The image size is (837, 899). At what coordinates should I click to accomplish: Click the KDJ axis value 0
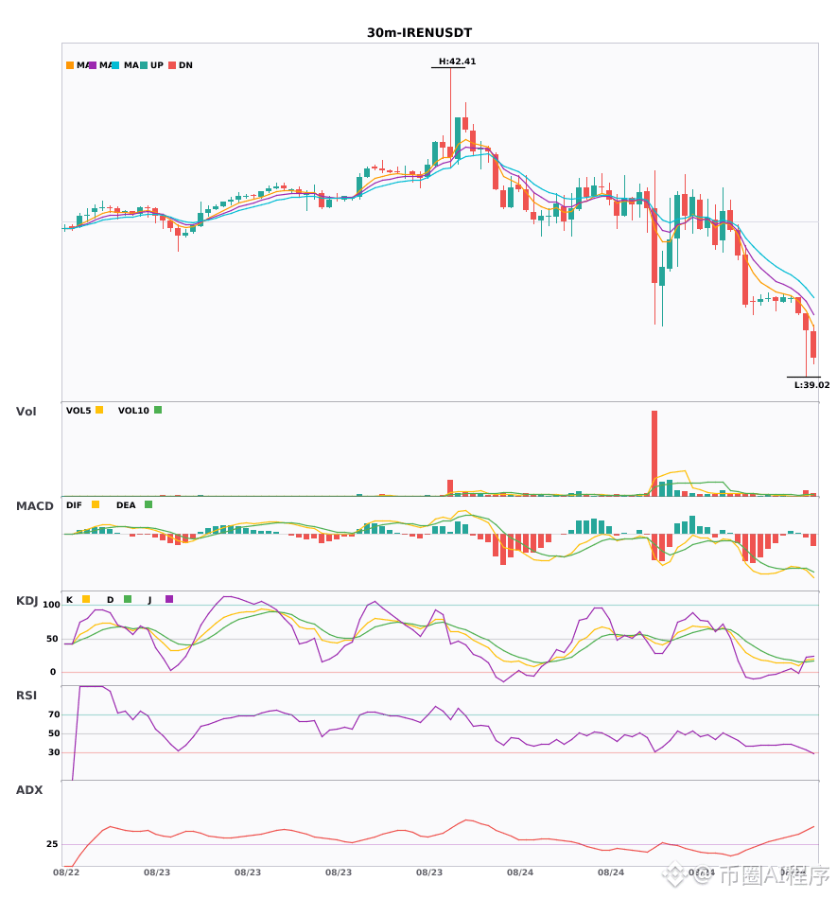point(53,672)
